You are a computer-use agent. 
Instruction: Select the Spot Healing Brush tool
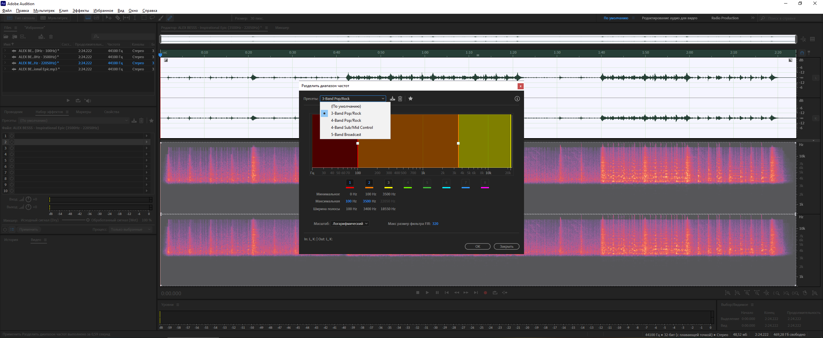pyautogui.click(x=170, y=18)
